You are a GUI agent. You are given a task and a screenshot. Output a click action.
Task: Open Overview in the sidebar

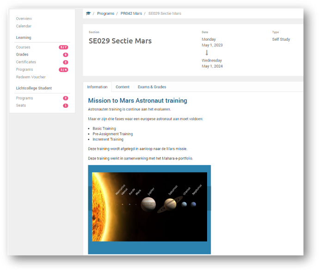pos(24,18)
